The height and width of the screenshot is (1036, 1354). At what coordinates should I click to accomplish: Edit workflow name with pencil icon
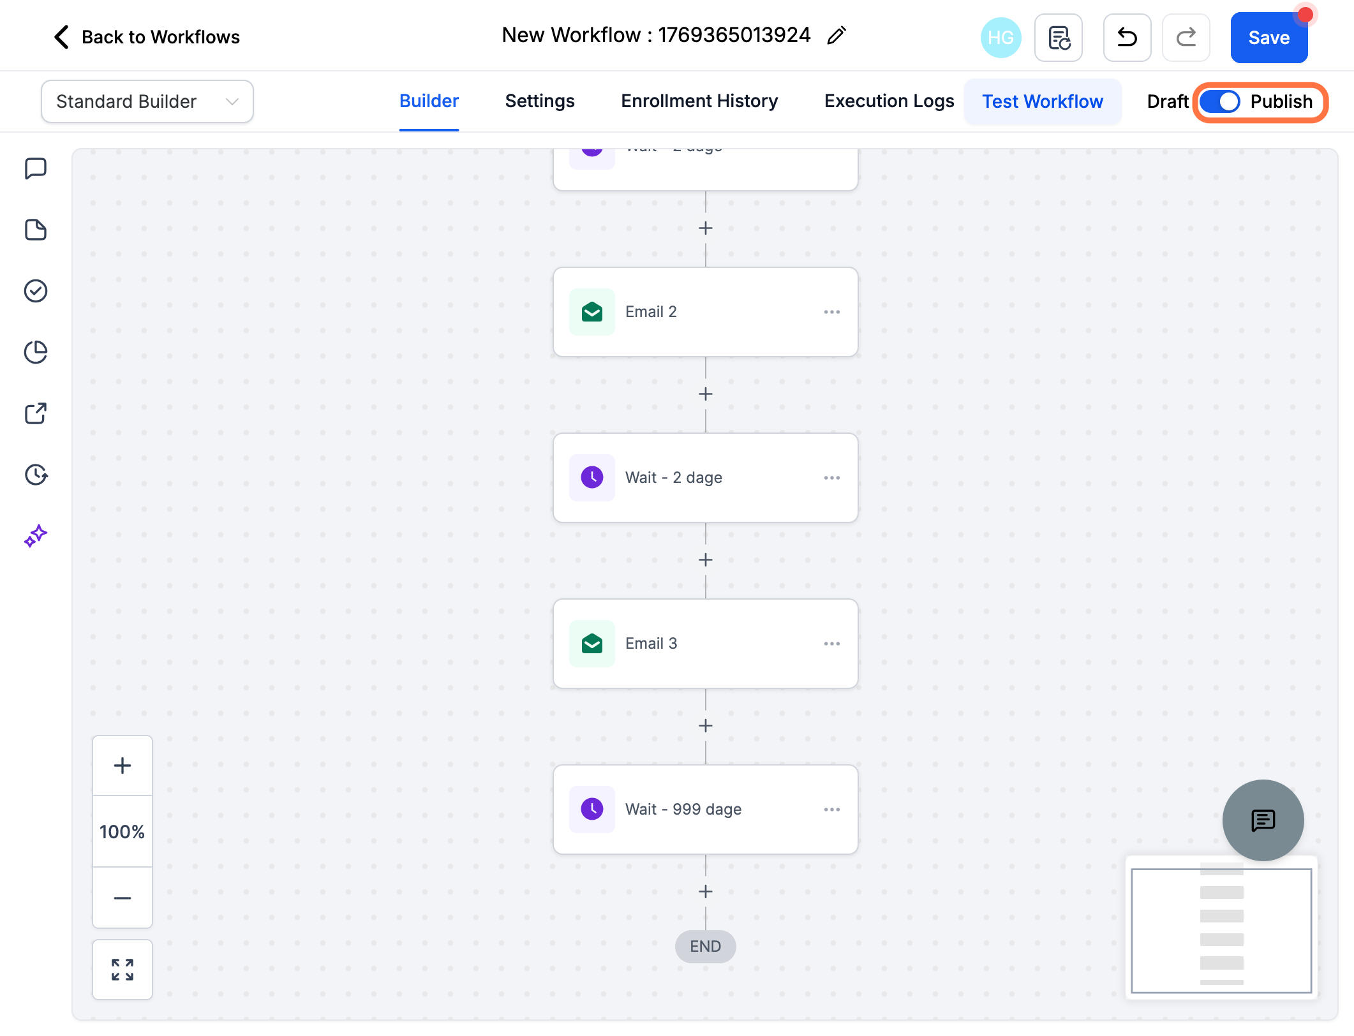(837, 36)
